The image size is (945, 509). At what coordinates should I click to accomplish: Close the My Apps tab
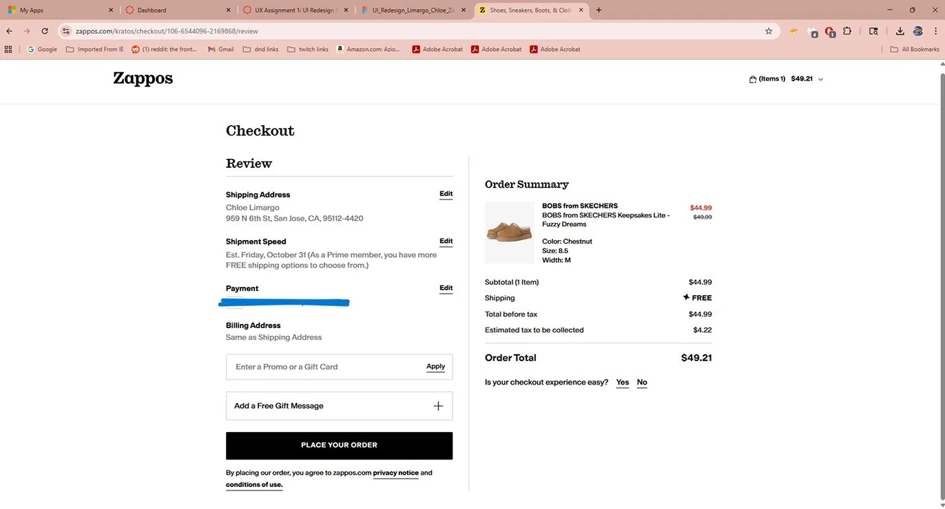111,10
